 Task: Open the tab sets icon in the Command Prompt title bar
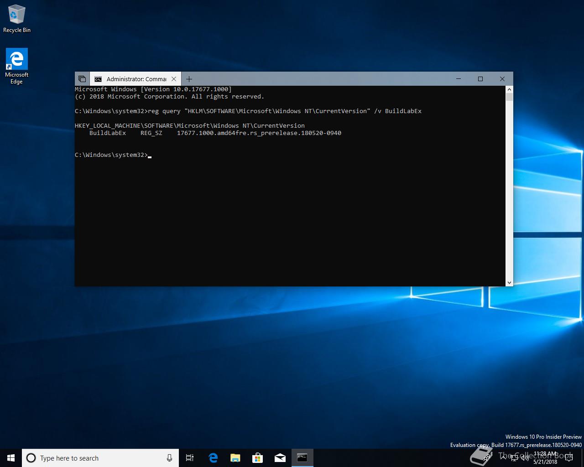[82, 79]
